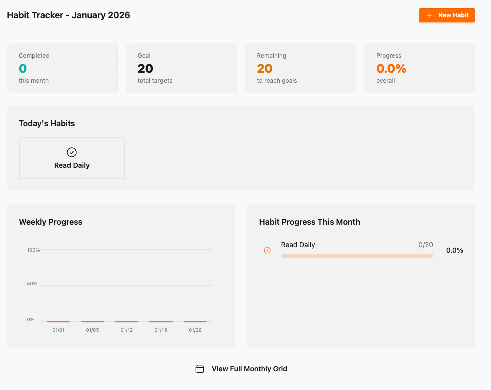
Task: Click the 0.0% value beside Read Daily
Action: (454, 250)
